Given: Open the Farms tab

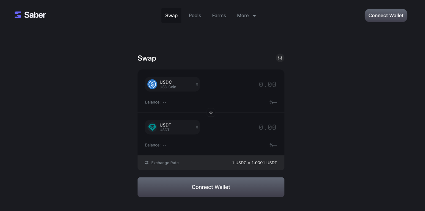Looking at the screenshot, I should [x=219, y=16].
